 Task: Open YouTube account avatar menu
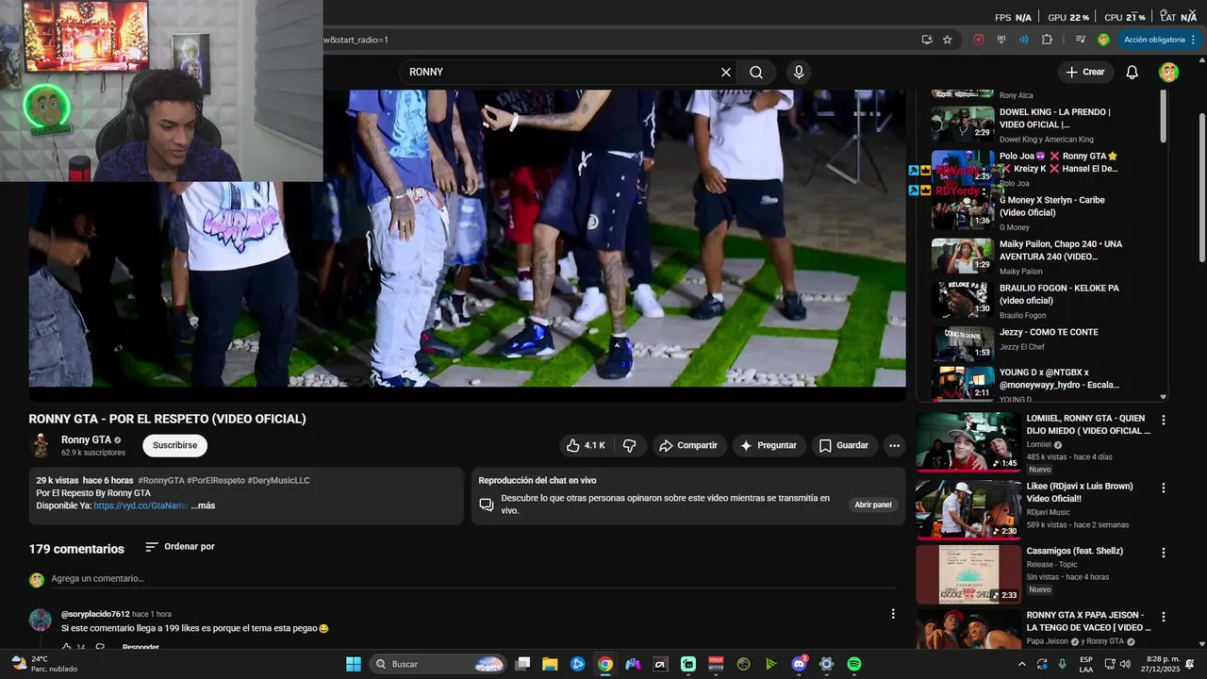click(1168, 72)
